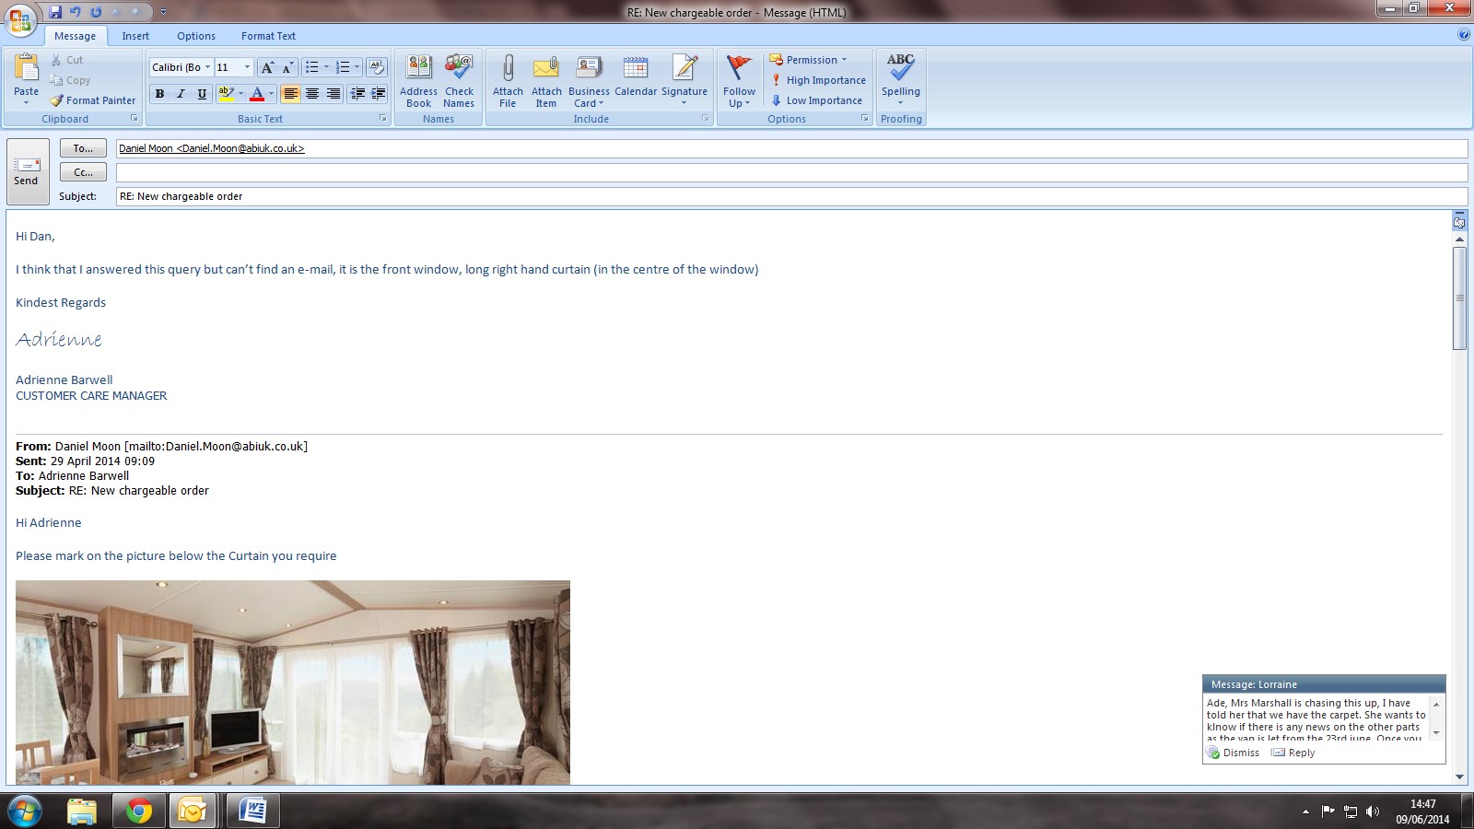Screen dimensions: 1474x829
Task: Open the Format Text tab
Action: pyautogui.click(x=268, y=36)
